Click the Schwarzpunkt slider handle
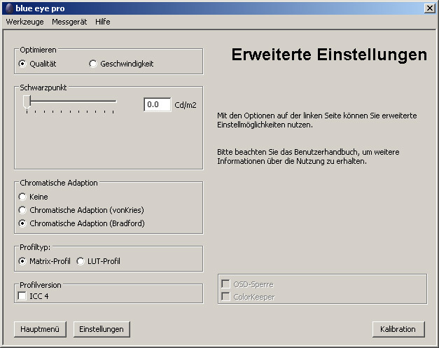 tap(27, 102)
